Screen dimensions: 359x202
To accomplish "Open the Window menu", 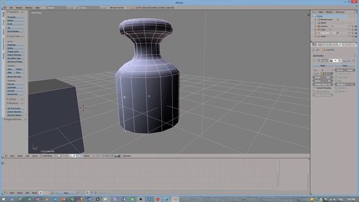I will (29, 7).
